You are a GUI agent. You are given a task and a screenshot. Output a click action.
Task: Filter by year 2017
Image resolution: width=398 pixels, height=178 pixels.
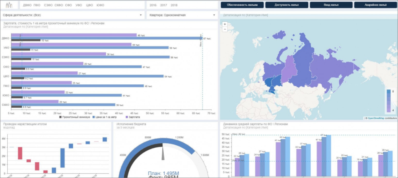coord(163,5)
